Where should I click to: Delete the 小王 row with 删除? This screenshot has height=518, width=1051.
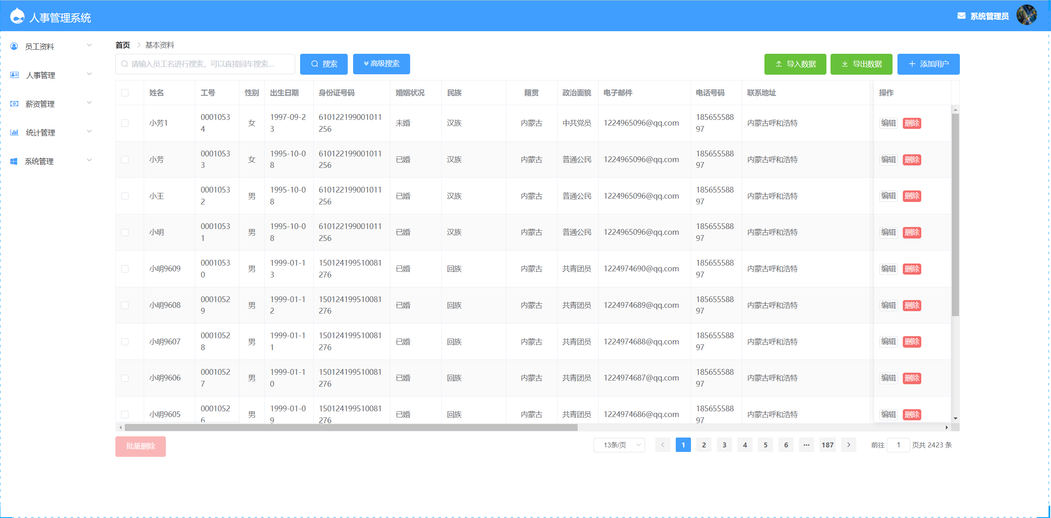[x=912, y=196]
